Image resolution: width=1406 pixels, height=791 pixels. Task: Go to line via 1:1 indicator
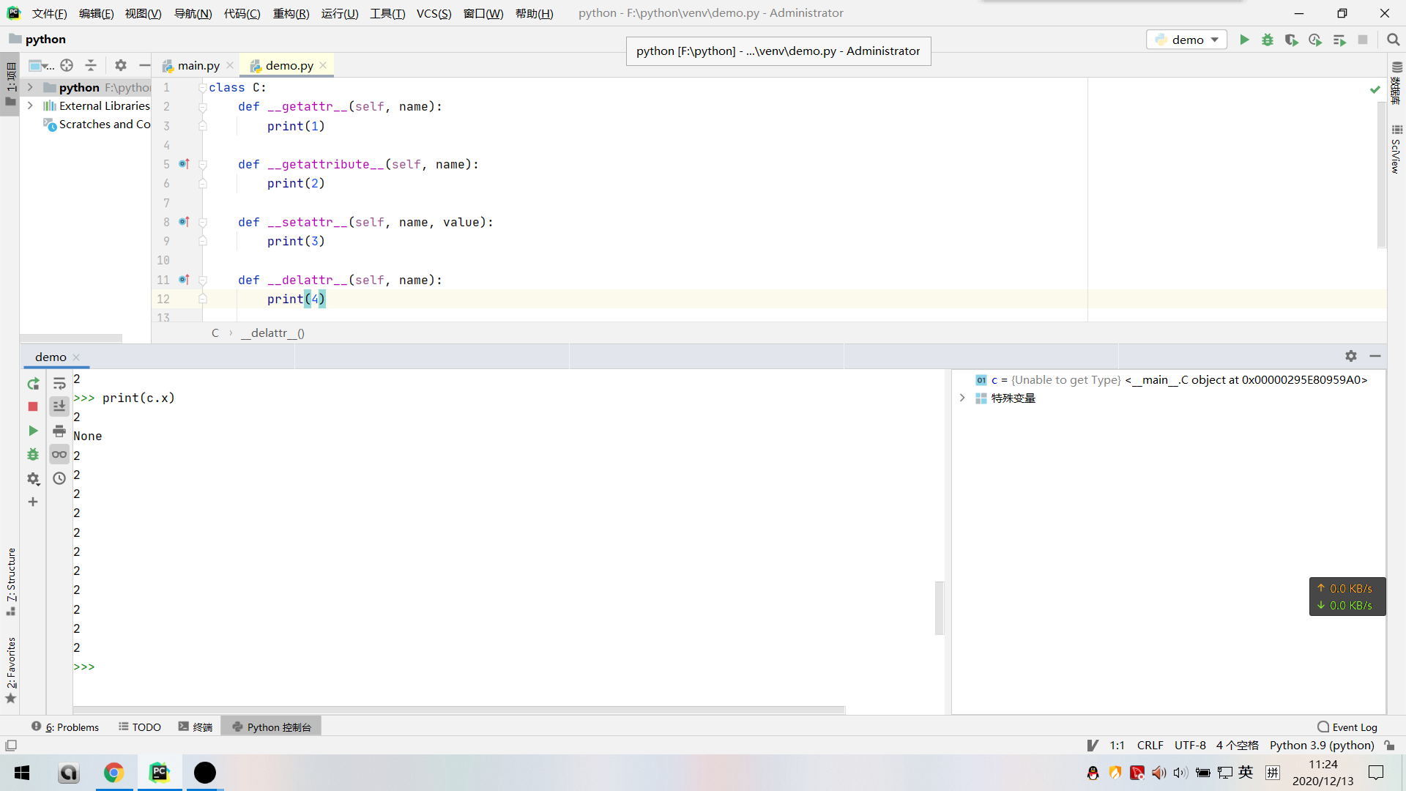tap(1117, 745)
